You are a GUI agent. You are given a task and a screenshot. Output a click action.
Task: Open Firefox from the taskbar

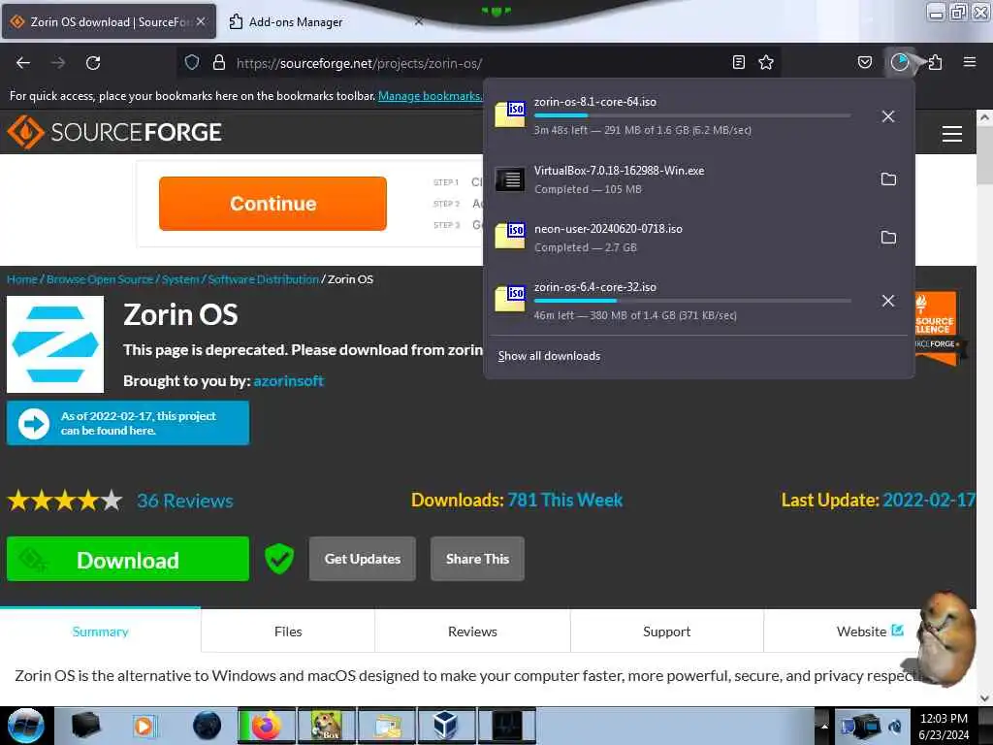[x=267, y=726]
